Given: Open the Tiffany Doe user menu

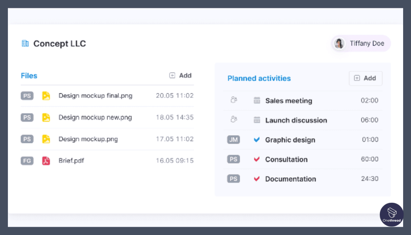Looking at the screenshot, I should coord(361,44).
